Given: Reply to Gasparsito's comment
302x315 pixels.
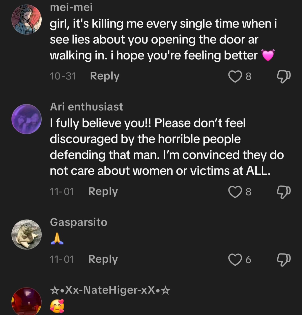Looking at the screenshot, I should pos(103,259).
